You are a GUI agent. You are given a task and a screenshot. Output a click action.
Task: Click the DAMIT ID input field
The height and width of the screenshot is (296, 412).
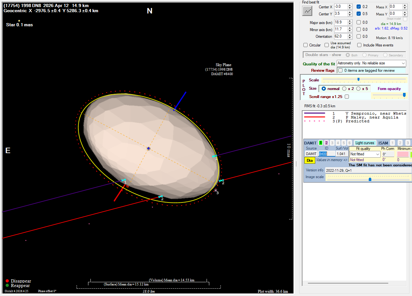pyautogui.click(x=326, y=154)
